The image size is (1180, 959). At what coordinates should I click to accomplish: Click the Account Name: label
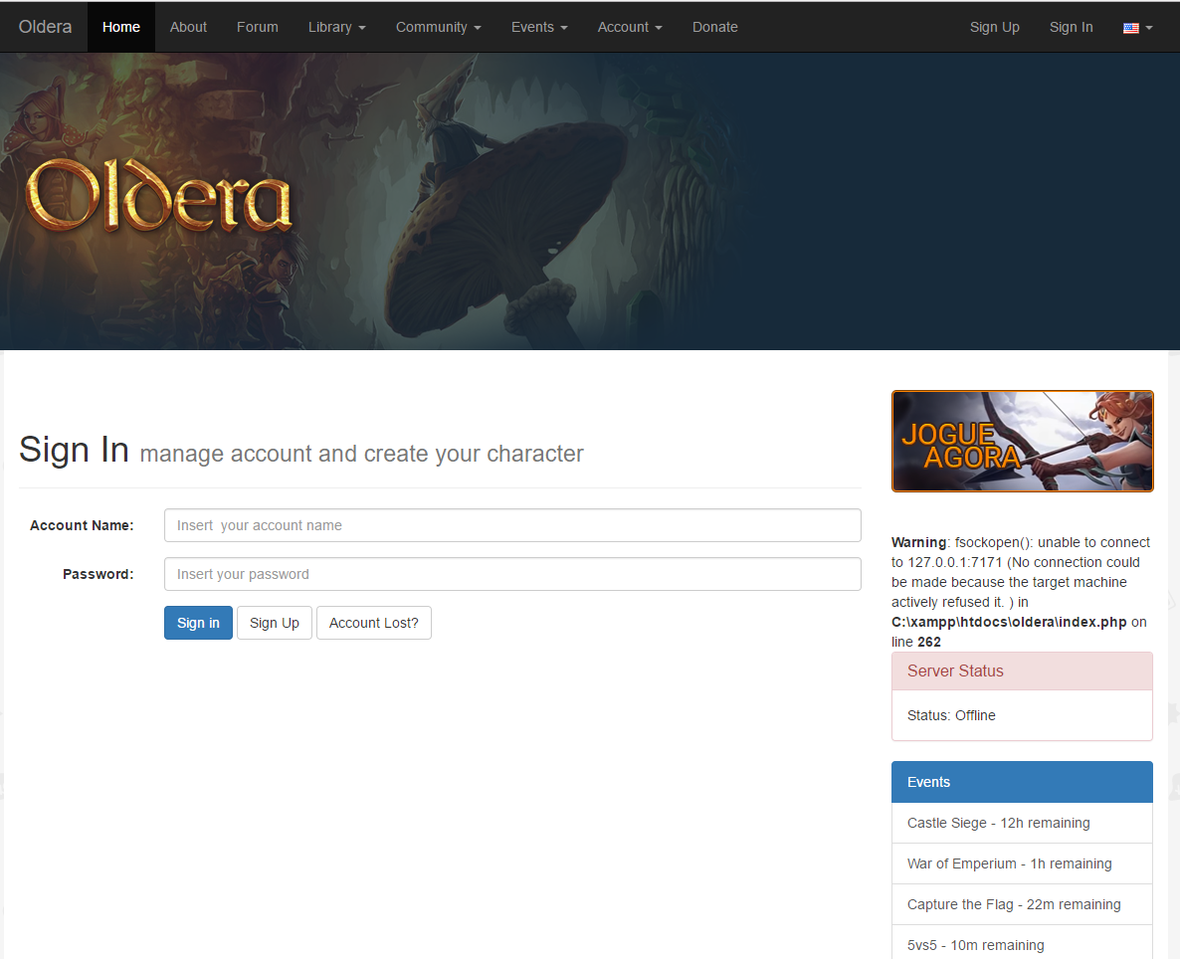tap(82, 525)
